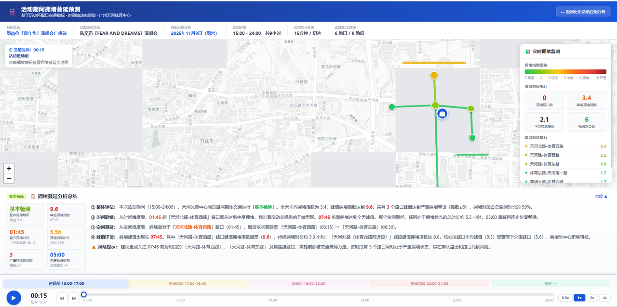Viewport: 617px width, 307px height.
Task: Skip to next time slice
Action: (74, 298)
